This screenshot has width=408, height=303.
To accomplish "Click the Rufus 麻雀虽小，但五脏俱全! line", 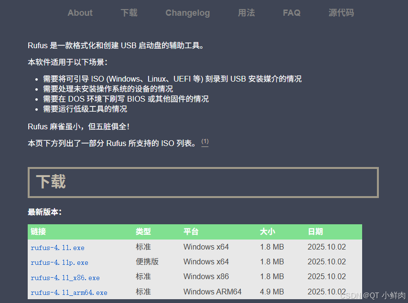I will (x=78, y=126).
